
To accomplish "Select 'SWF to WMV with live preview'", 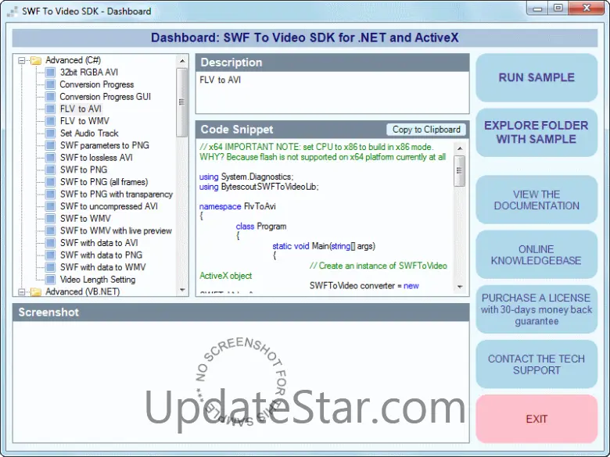I will click(x=116, y=230).
